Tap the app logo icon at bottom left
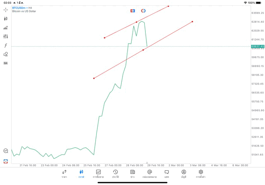The width and height of the screenshot is (265, 185). coord(6,161)
